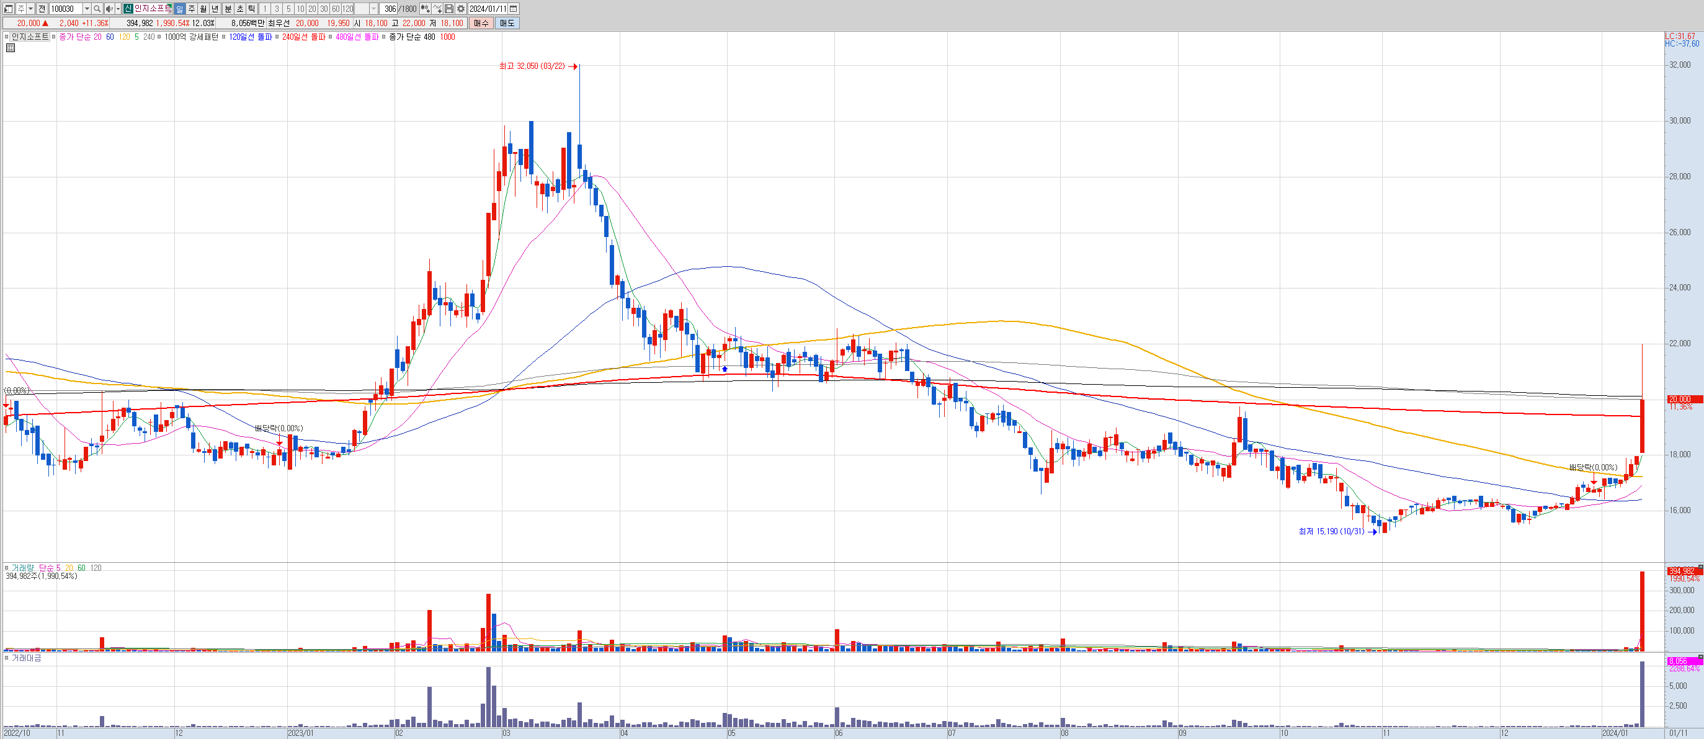This screenshot has width=1704, height=739.
Task: Switch to the 분 minute chart period
Action: pos(228,9)
